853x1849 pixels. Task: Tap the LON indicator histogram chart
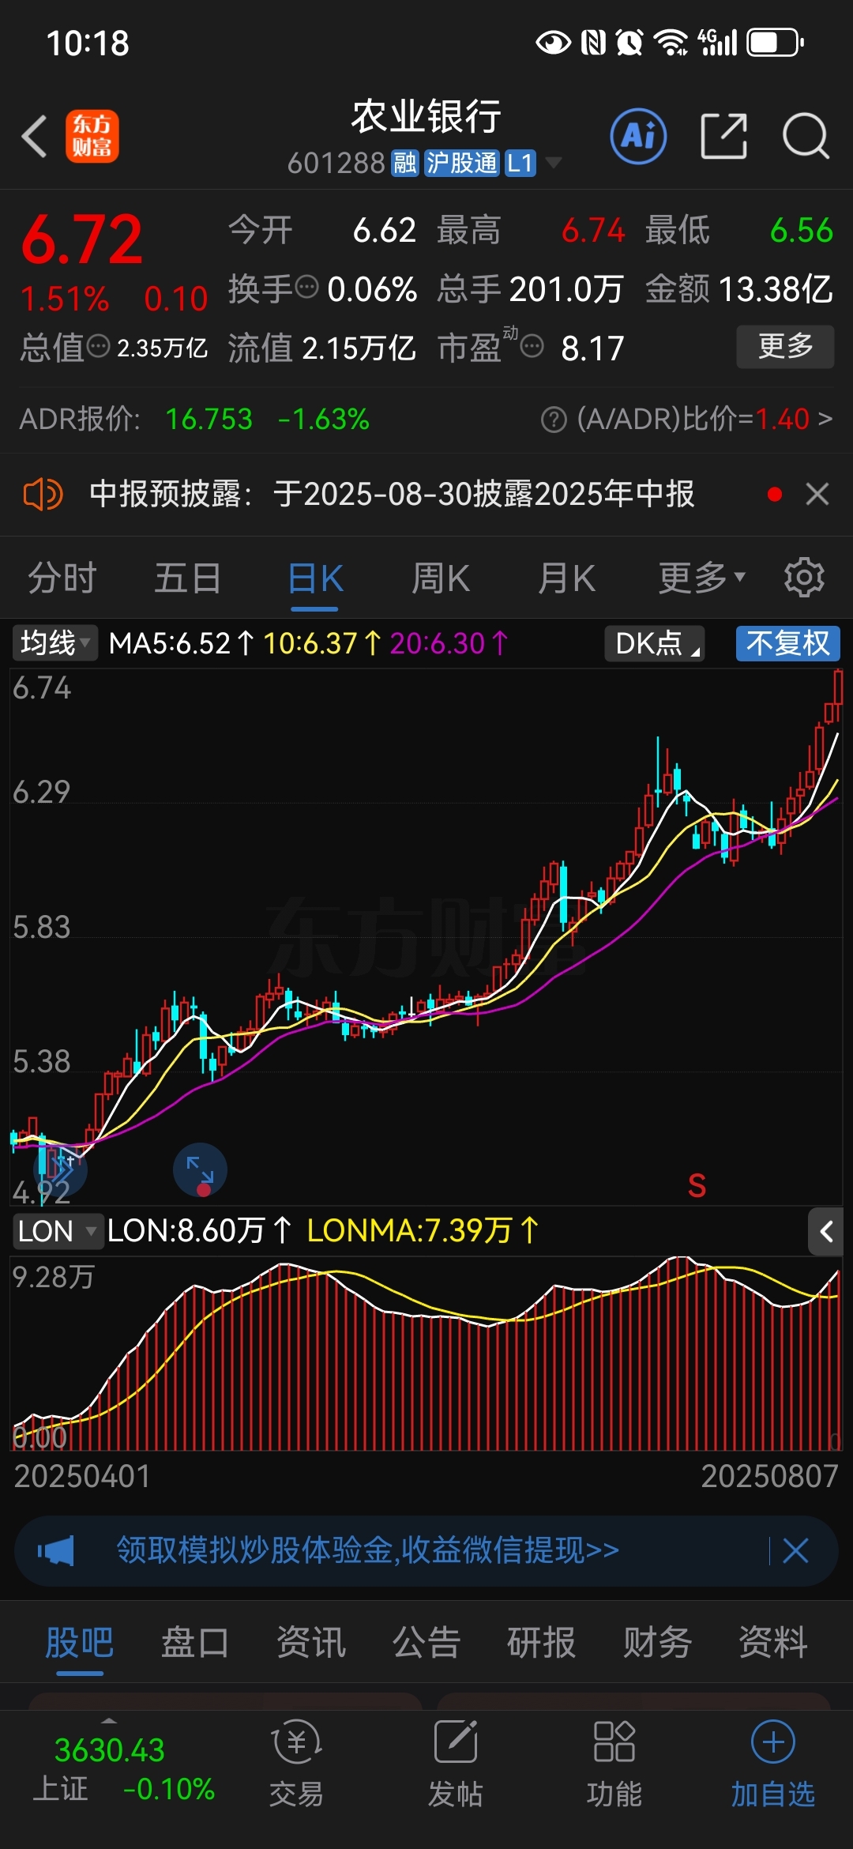(426, 1353)
